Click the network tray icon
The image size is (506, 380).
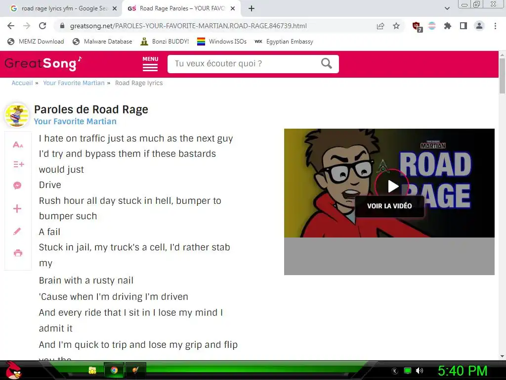point(408,371)
